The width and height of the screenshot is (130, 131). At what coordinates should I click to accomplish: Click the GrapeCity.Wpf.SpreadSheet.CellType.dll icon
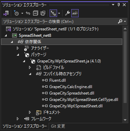point(45,100)
